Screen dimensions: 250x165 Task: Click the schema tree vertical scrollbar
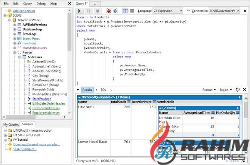69,62
